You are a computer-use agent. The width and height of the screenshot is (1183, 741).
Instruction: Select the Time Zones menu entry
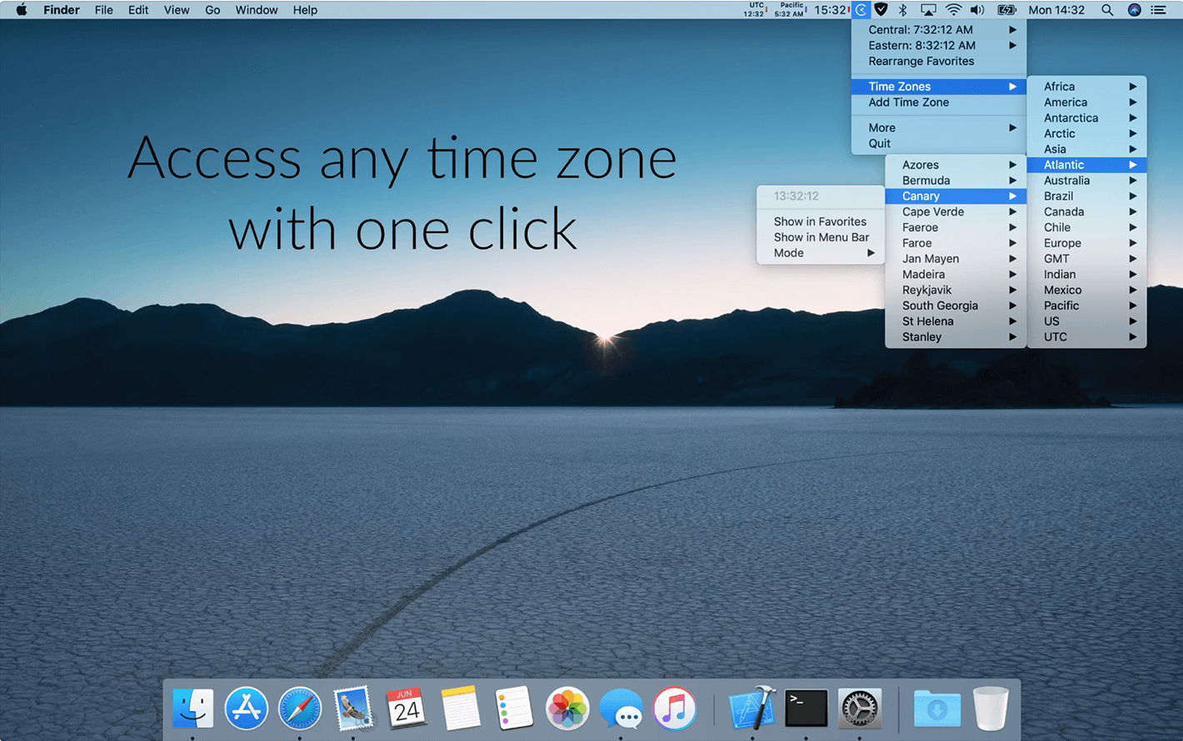tap(939, 87)
